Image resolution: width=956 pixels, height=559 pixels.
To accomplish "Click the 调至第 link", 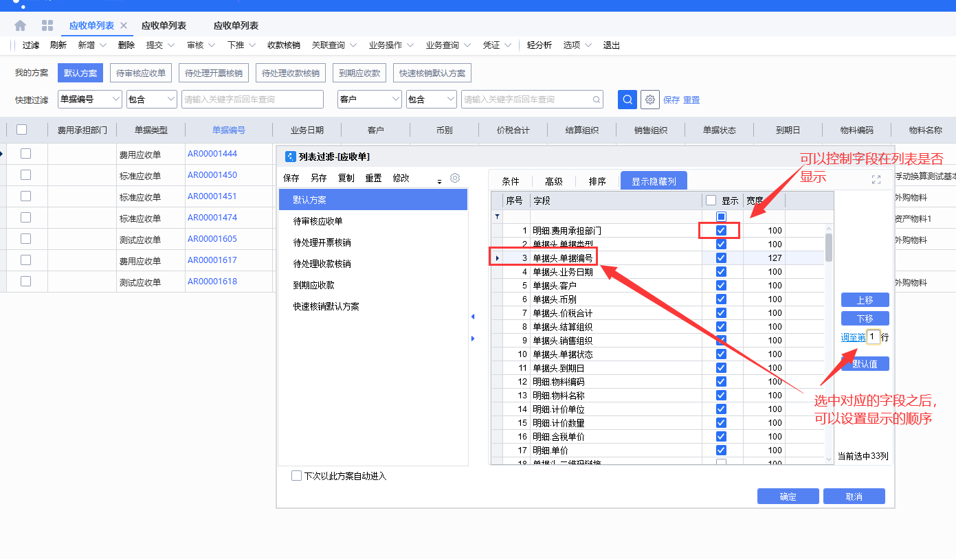I will pyautogui.click(x=854, y=337).
